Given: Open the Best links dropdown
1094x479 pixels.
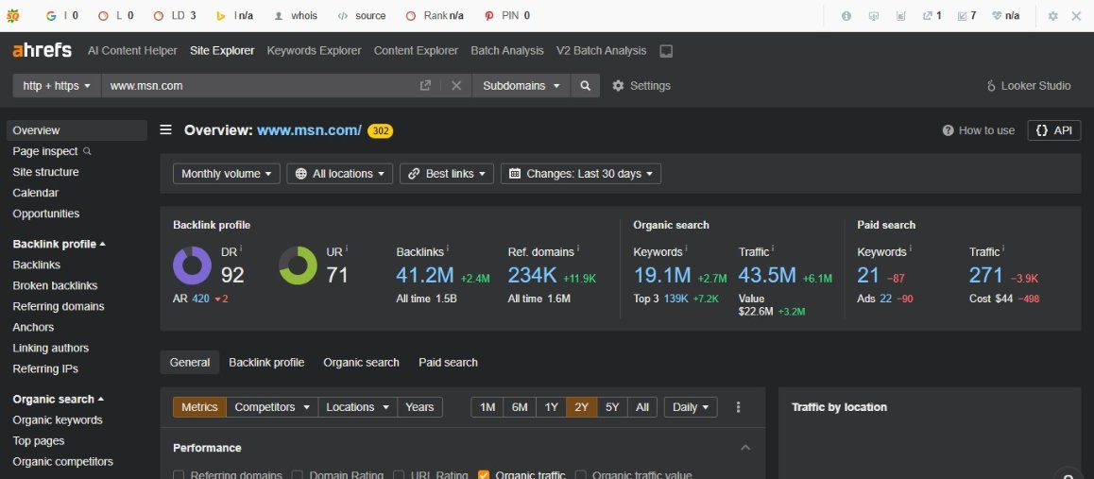Looking at the screenshot, I should pos(447,174).
